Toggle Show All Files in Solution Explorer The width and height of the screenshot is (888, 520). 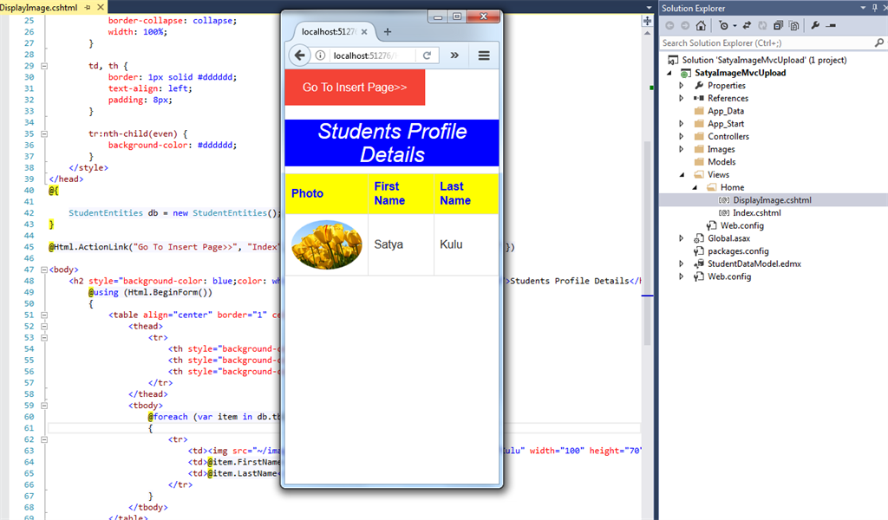pyautogui.click(x=793, y=26)
